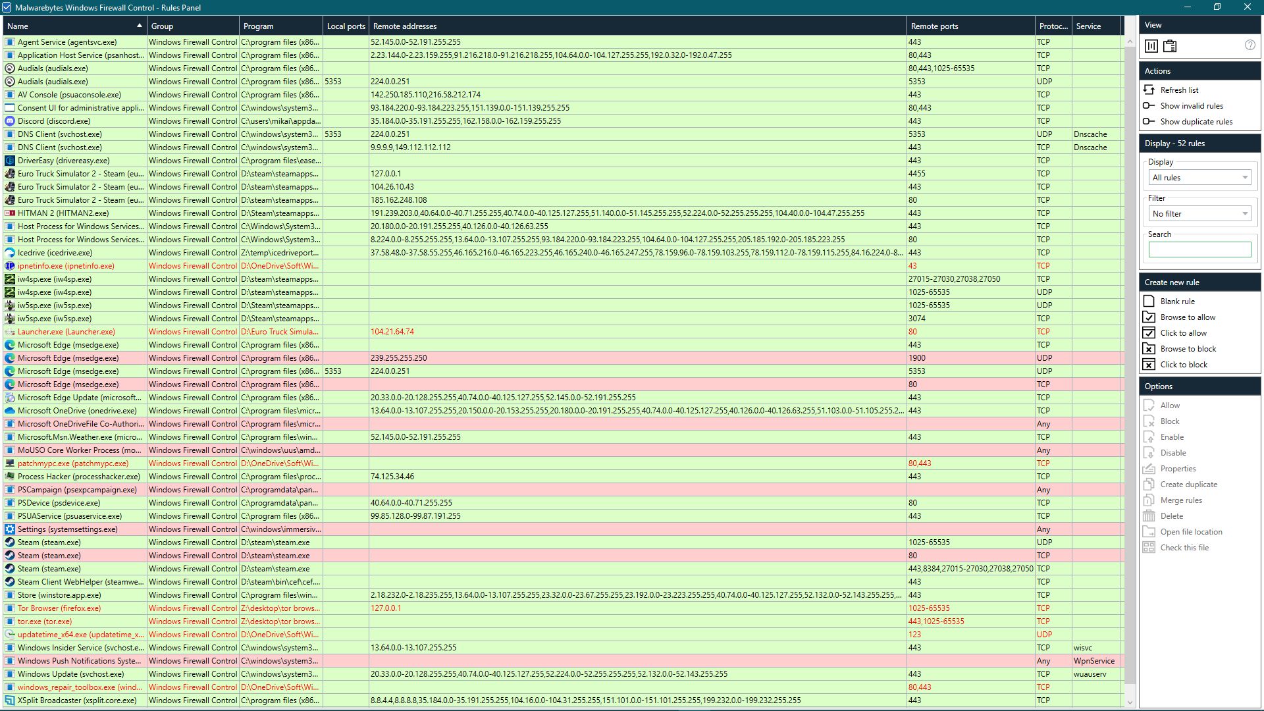Screen dimensions: 1264x711
Task: Sort by the Name column header
Action: click(74, 26)
